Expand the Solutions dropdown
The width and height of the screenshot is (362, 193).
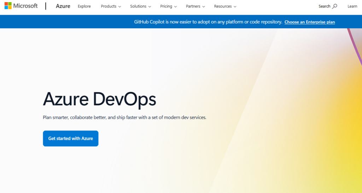pyautogui.click(x=140, y=6)
